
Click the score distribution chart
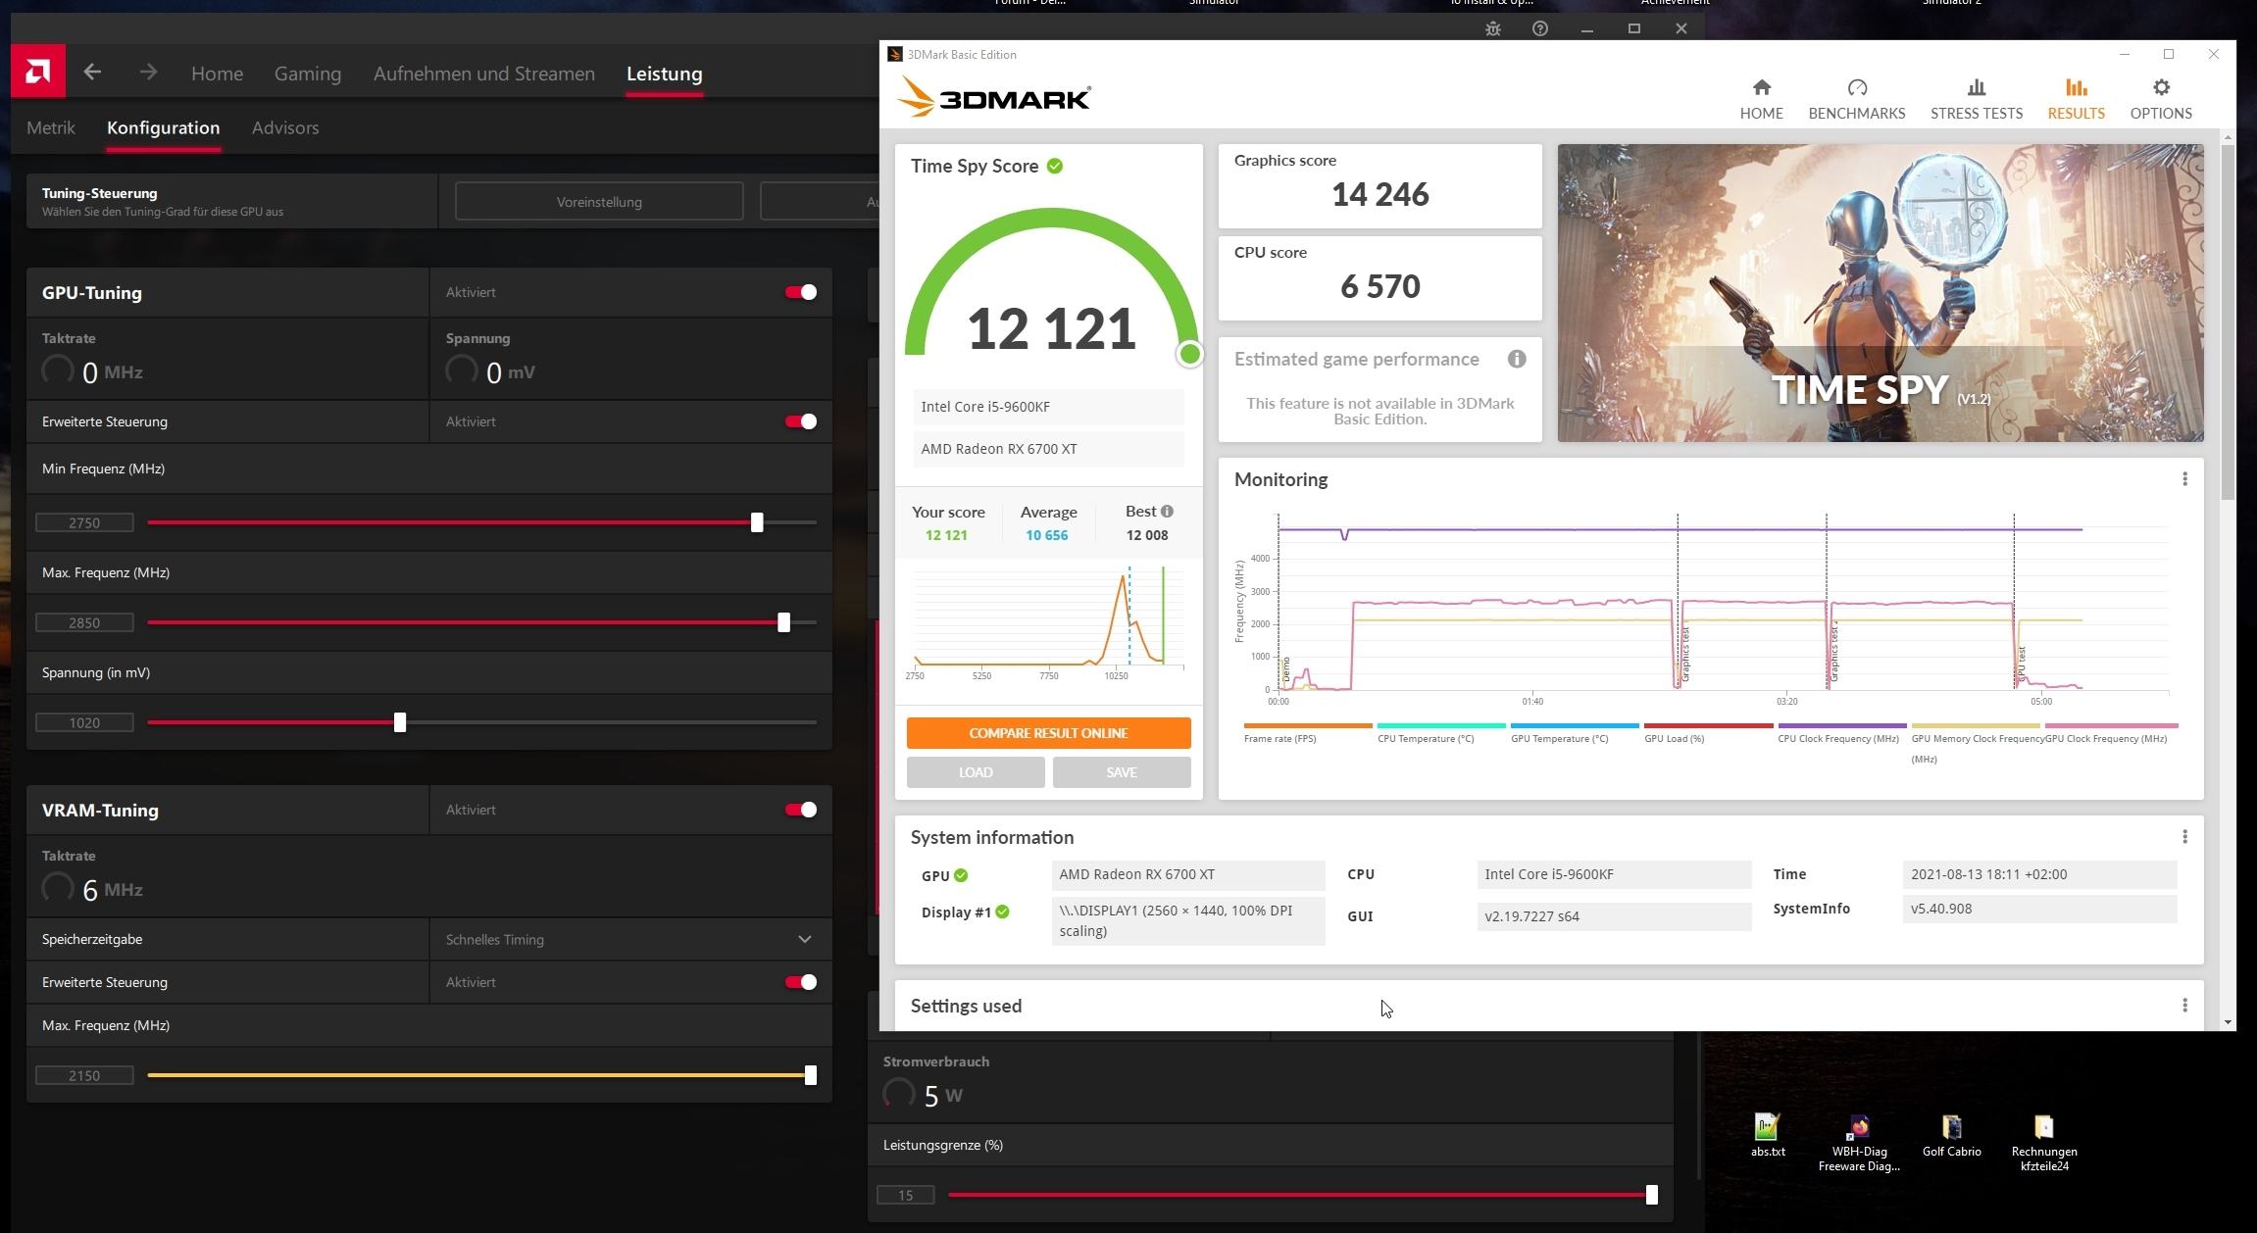tap(1048, 622)
